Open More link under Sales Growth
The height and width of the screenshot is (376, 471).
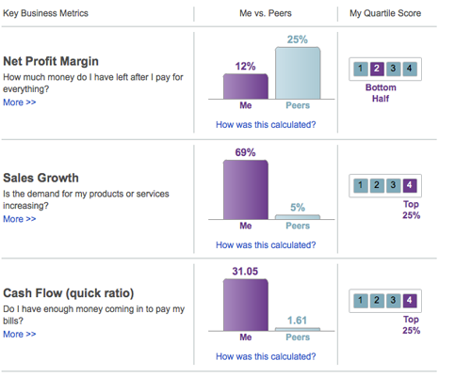click(20, 219)
